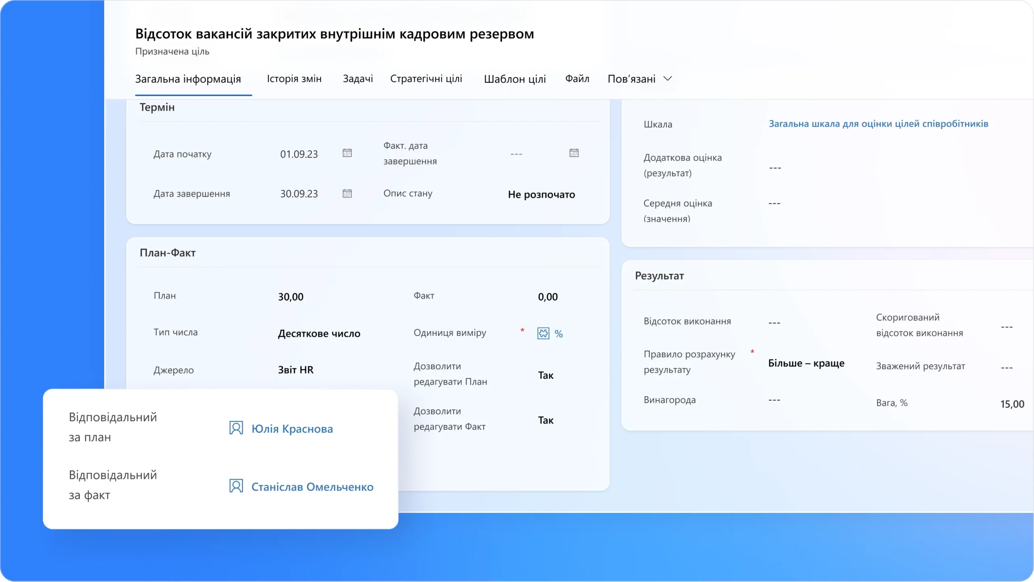Open the Стратегічні цілі tab
The image size is (1034, 582).
[426, 79]
